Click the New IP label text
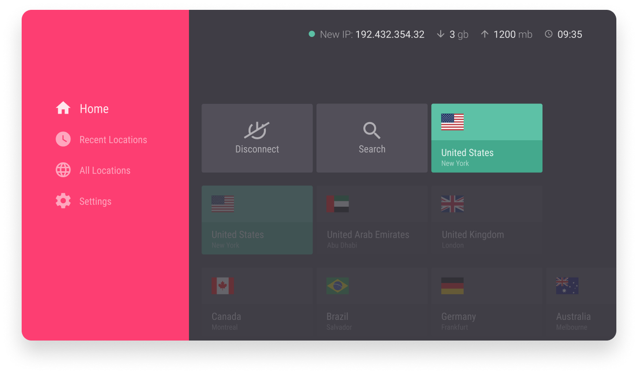Viewport: 638px width, 374px height. 336,34
